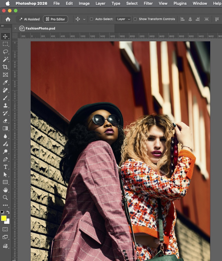
Task: Select the Horizontal Type tool
Action: click(x=5, y=167)
